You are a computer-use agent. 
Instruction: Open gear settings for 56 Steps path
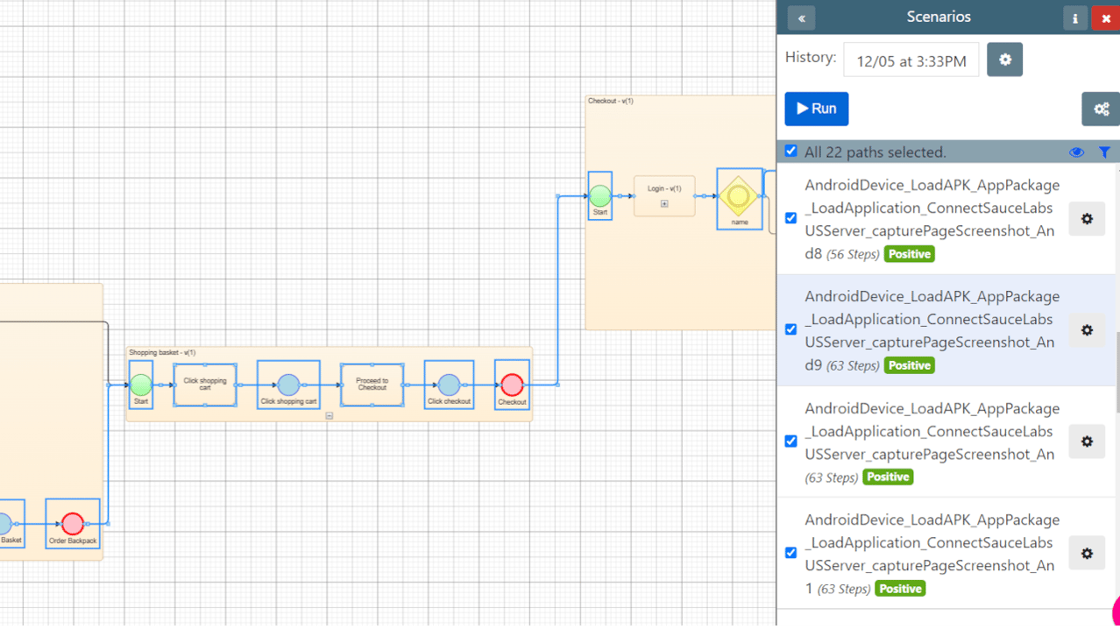click(1087, 219)
